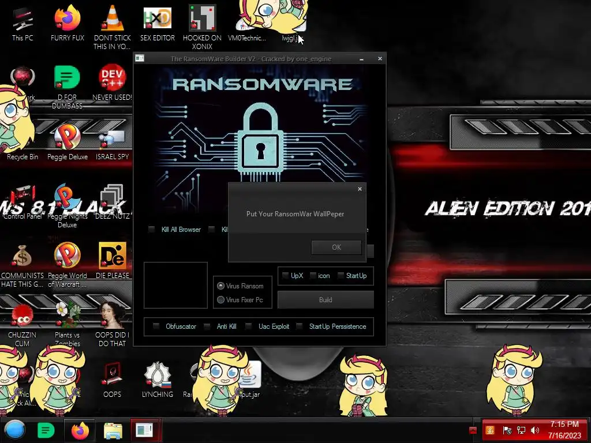Click the 'Put Your RansomWar WallPeper' message text

pos(295,214)
